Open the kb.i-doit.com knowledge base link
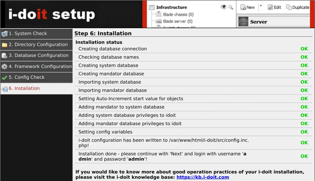The height and width of the screenshot is (181, 315). tap(203, 177)
